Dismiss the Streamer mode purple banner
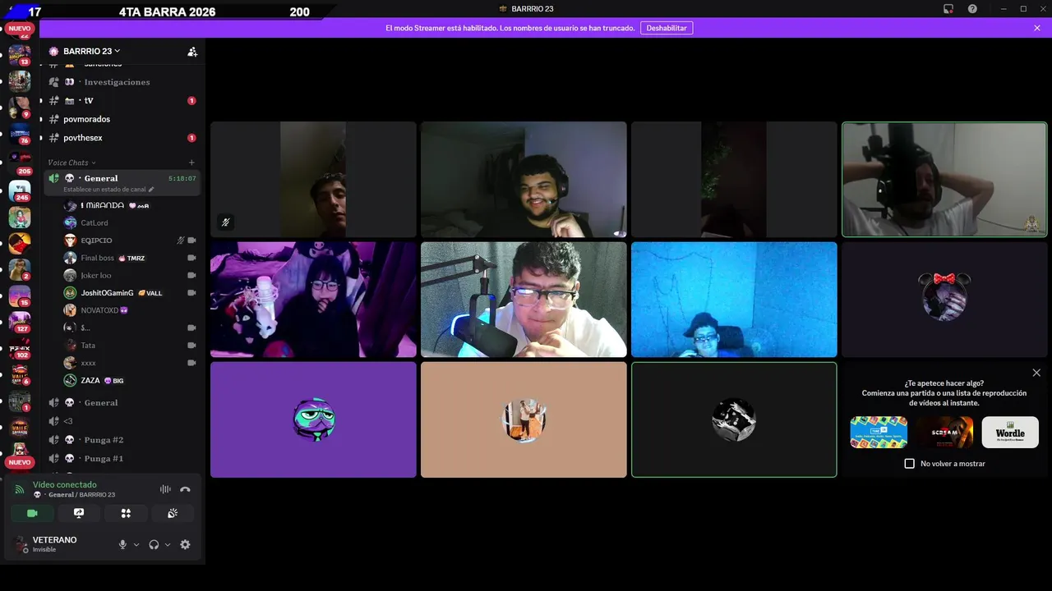This screenshot has height=591, width=1052. click(1037, 28)
